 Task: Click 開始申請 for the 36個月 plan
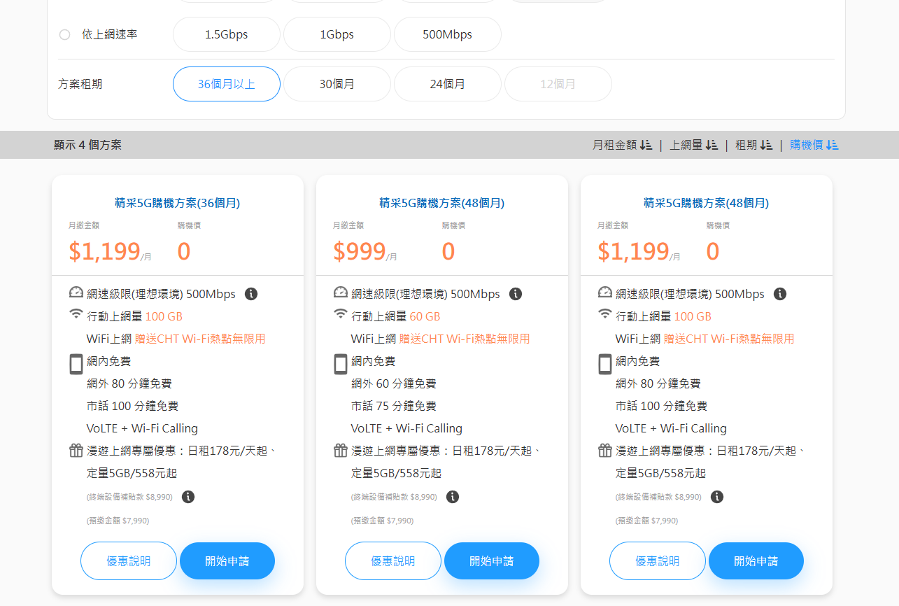[227, 561]
